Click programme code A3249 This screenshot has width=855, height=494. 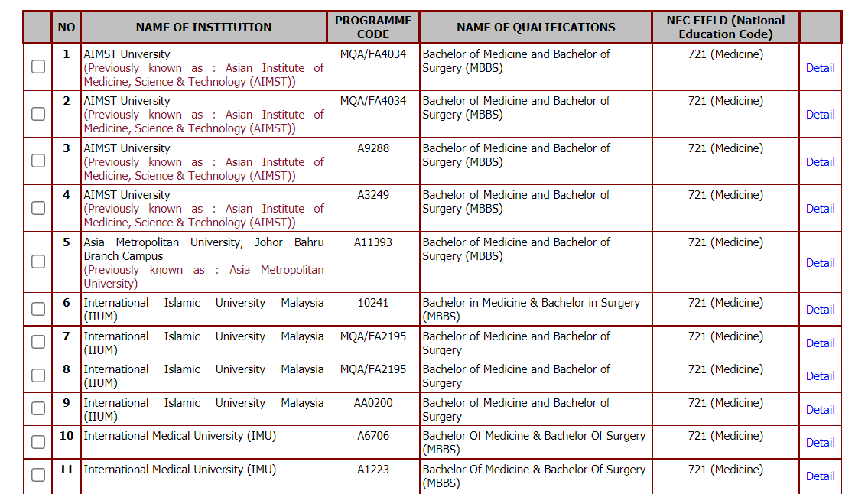pyautogui.click(x=373, y=195)
